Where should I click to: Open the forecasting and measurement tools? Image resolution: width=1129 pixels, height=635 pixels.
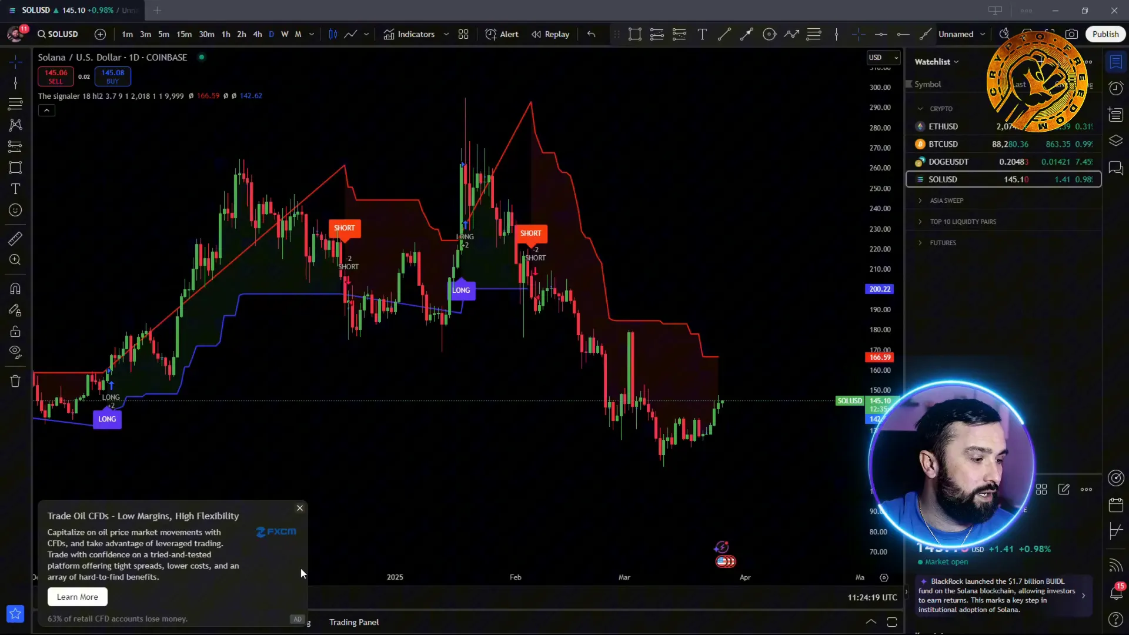click(15, 146)
